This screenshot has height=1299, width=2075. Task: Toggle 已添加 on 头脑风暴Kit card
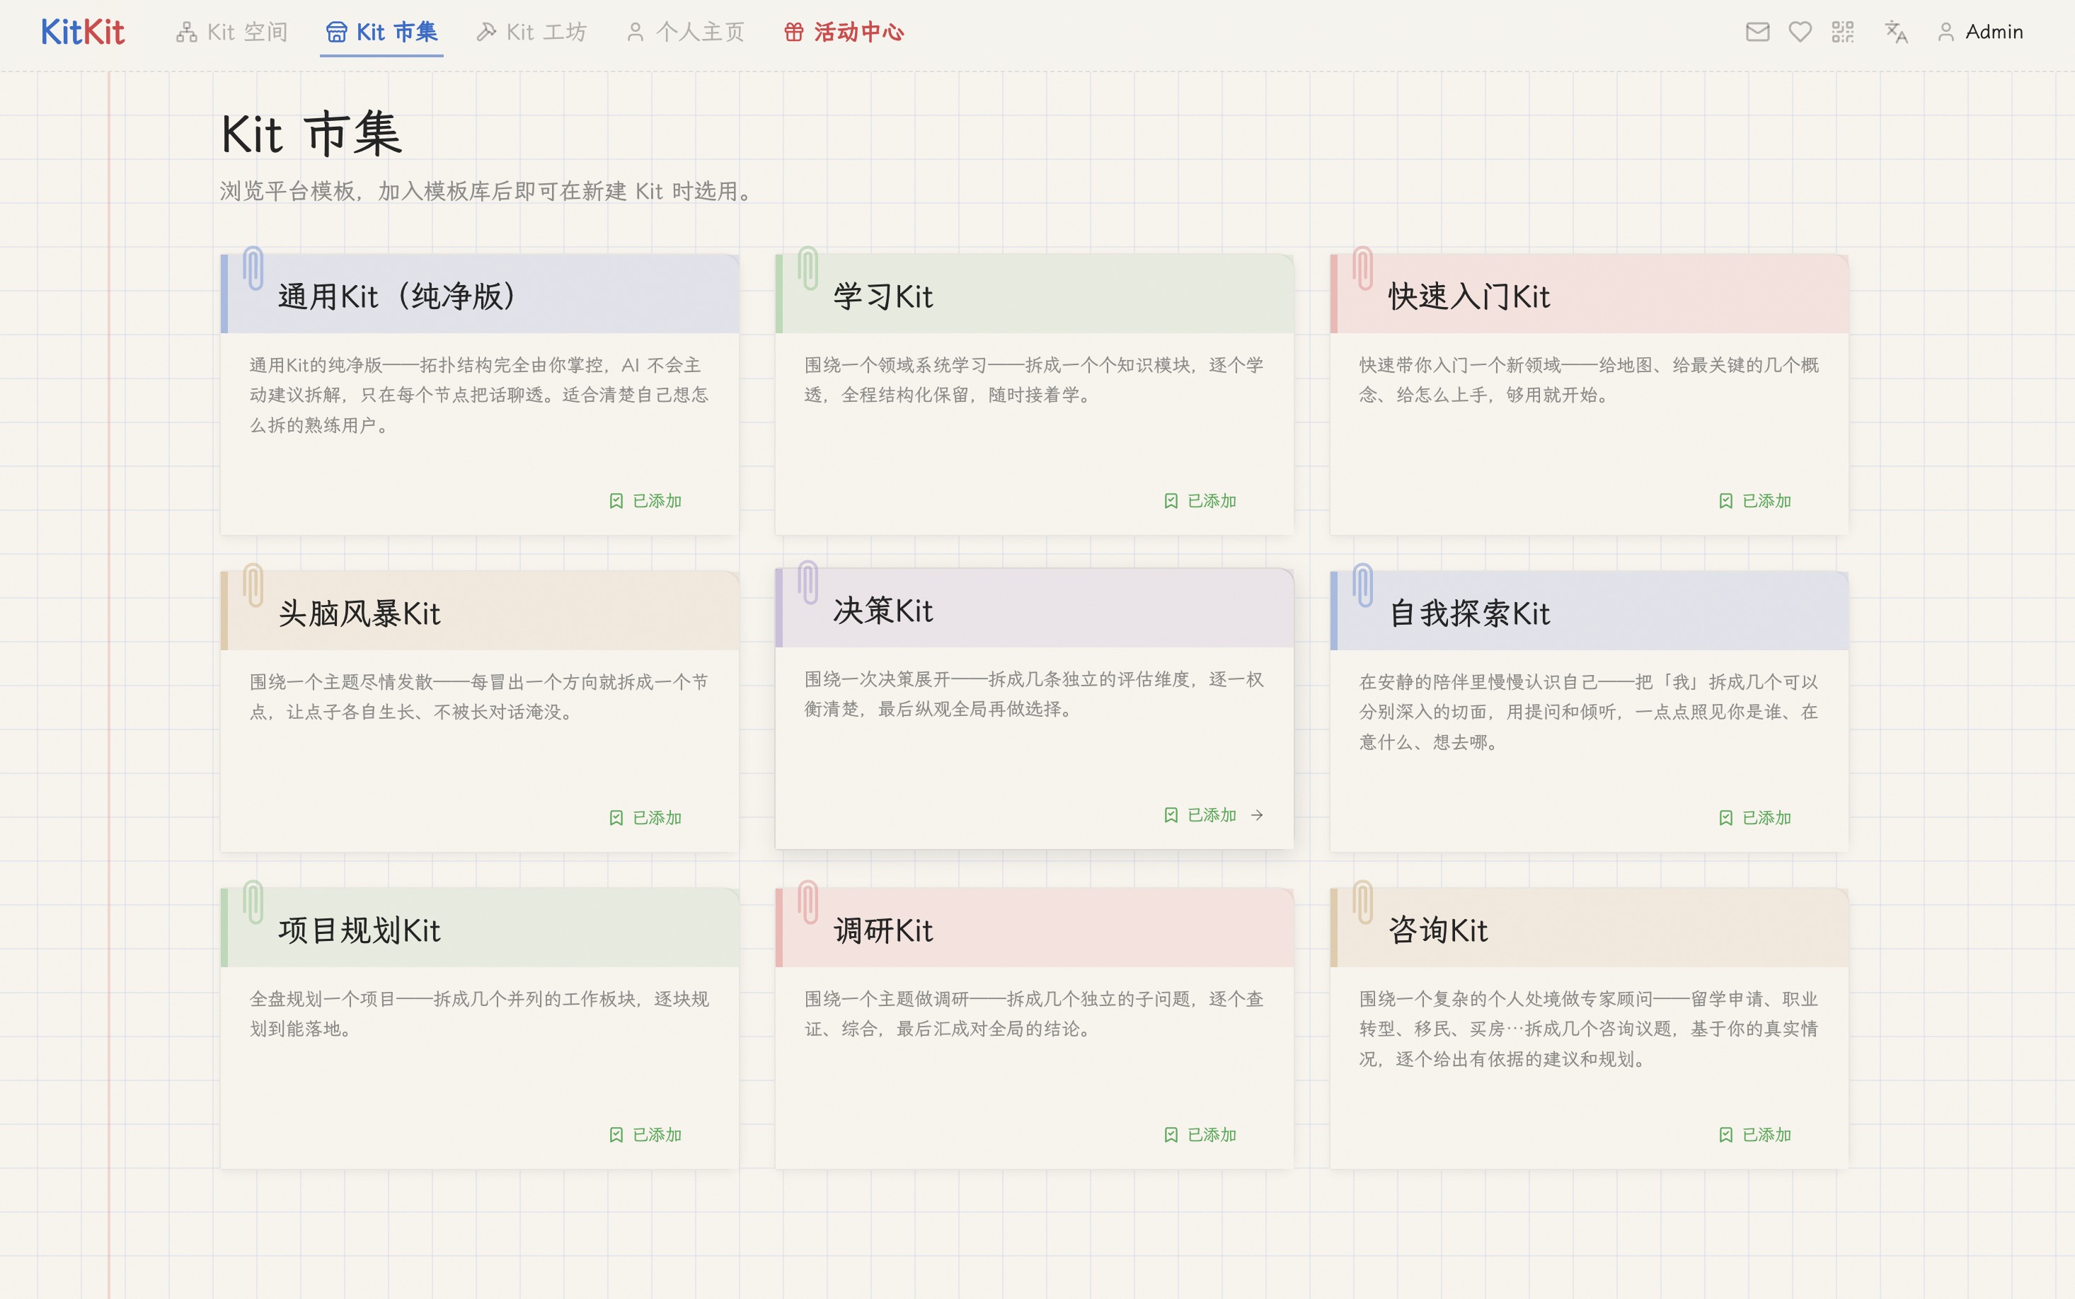(x=645, y=818)
